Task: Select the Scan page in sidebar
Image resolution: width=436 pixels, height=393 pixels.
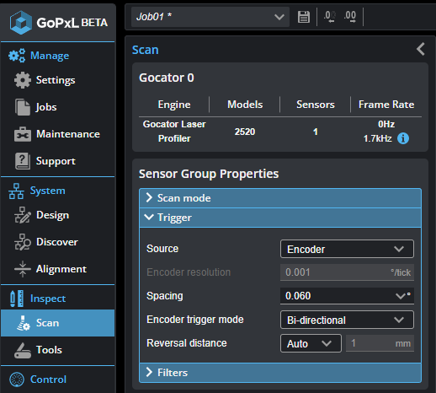Action: click(x=57, y=323)
